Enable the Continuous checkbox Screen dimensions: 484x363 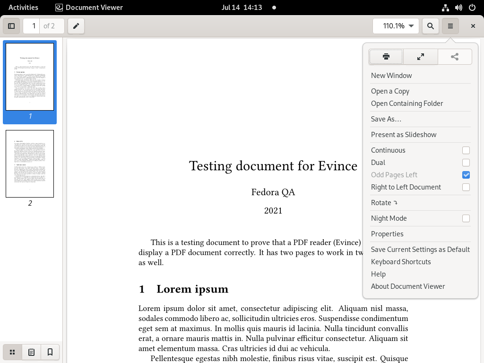pos(466,150)
